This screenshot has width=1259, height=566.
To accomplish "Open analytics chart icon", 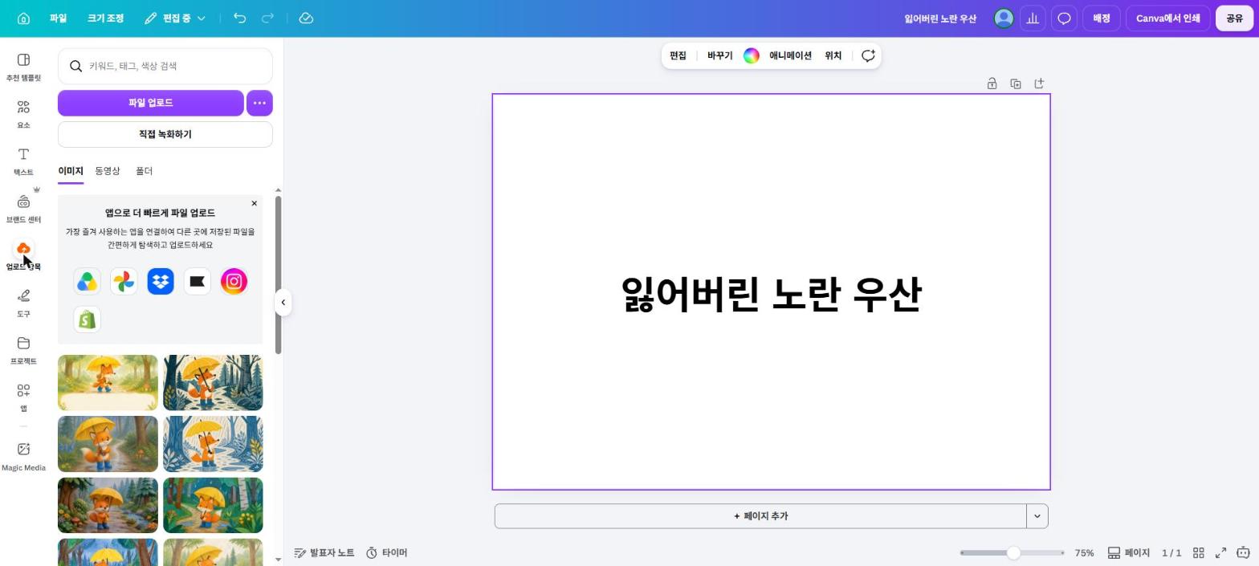I will 1033,18.
